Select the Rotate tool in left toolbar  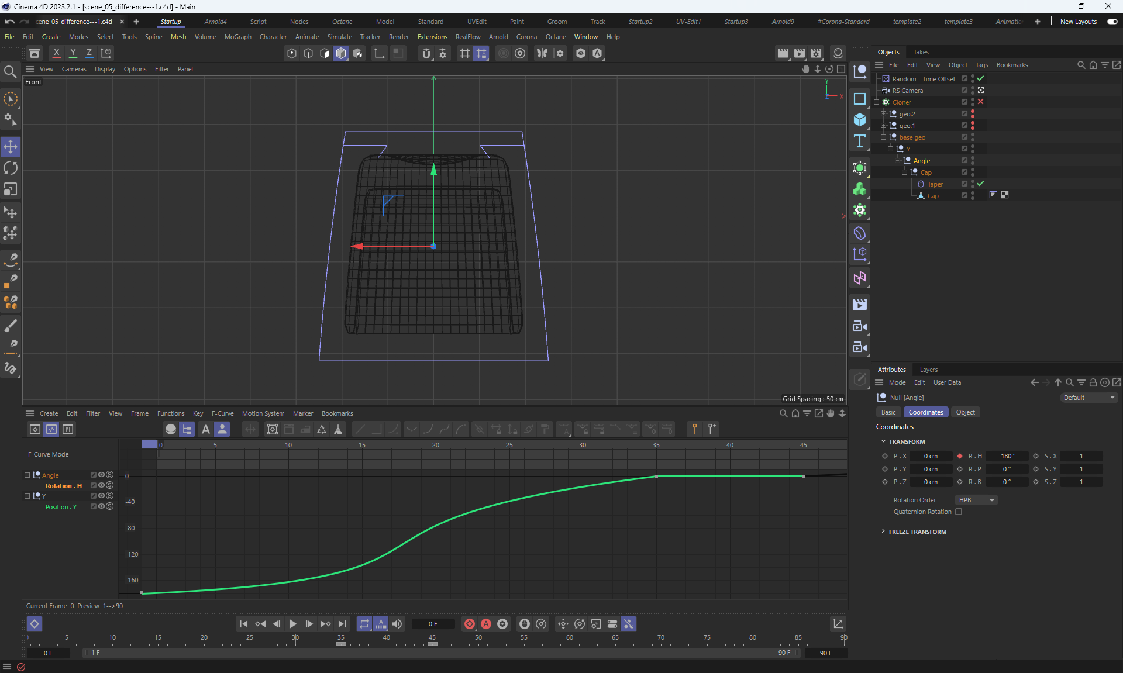(11, 168)
